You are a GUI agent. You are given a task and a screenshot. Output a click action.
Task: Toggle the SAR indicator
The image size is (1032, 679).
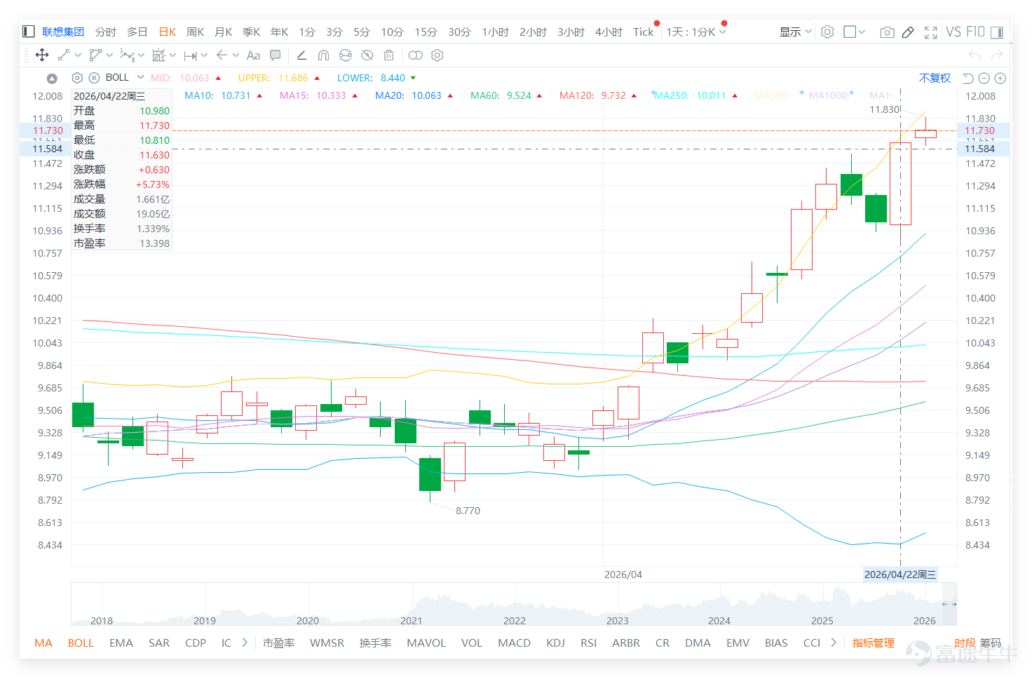coord(159,643)
